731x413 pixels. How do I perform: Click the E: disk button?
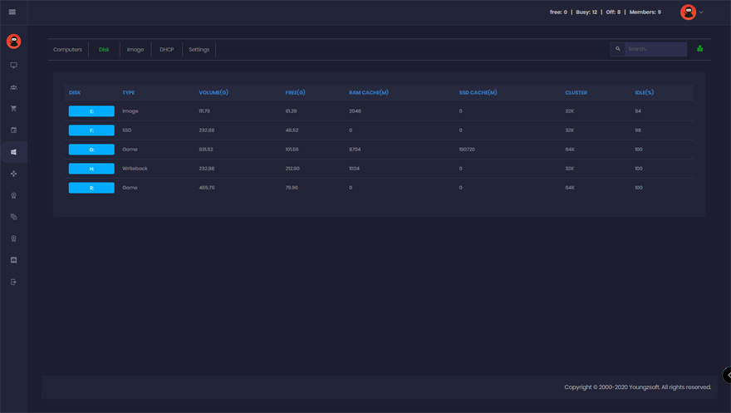point(91,111)
